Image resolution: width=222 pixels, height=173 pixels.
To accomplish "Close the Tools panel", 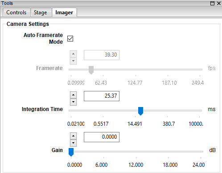I will coord(219,3).
